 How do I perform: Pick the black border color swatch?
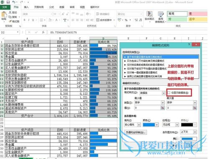click(187, 125)
